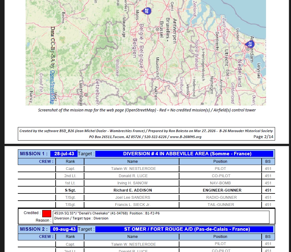Click the www.B-26MHS.org website text

click(x=186, y=136)
